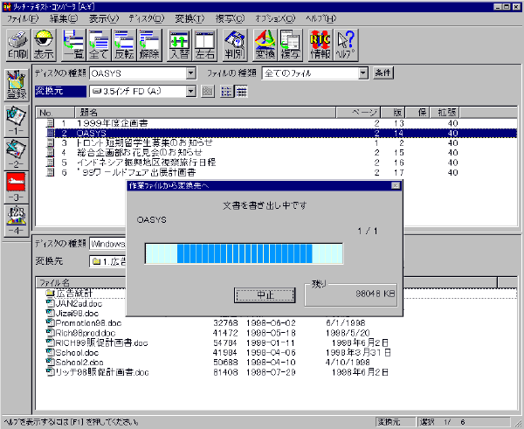Sort source list by 題名 column header
Image resolution: width=524 pixels, height=429 pixels.
[x=205, y=113]
